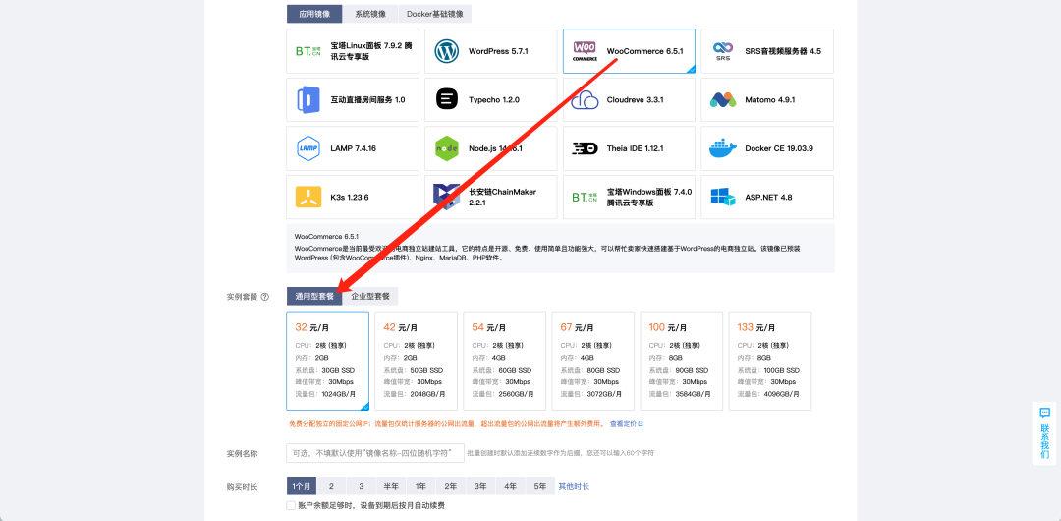Pick the ASP.NET 4.8 image name
The width and height of the screenshot is (1061, 521).
[x=768, y=198]
